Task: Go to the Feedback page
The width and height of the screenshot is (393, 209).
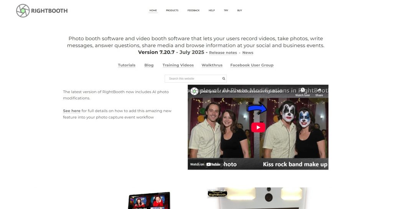Action: (x=193, y=10)
